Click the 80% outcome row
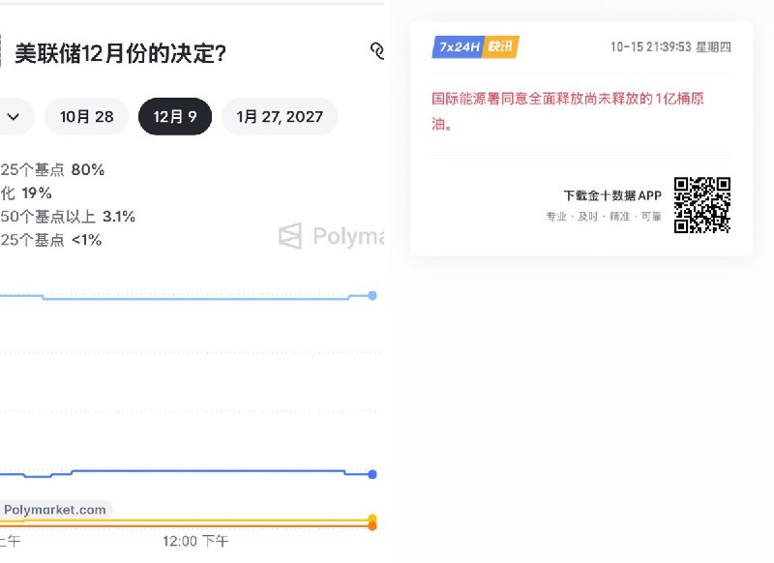This screenshot has width=774, height=563. point(52,169)
